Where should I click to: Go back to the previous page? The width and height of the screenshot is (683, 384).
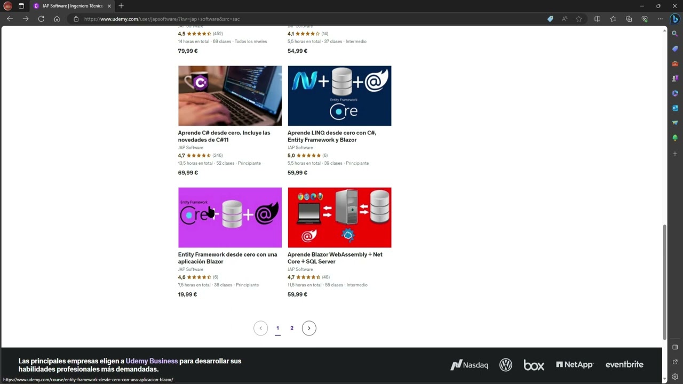(10, 19)
